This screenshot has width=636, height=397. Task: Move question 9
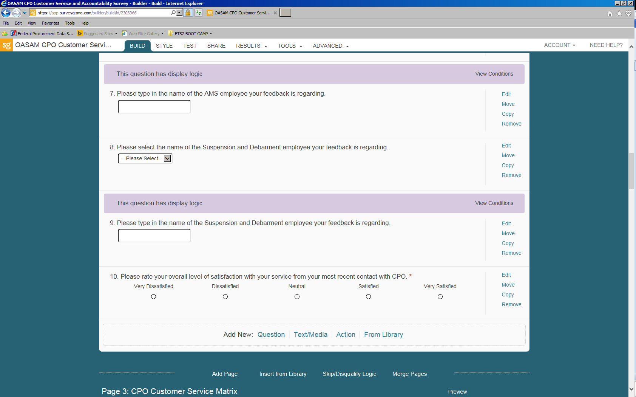point(508,233)
